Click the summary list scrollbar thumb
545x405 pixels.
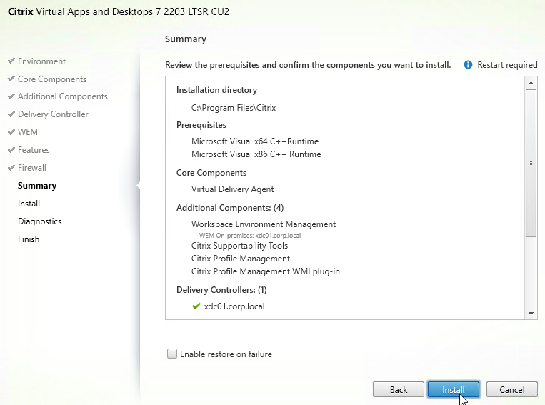pos(531,163)
